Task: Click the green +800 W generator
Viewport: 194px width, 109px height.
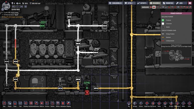Action: [x=42, y=26]
